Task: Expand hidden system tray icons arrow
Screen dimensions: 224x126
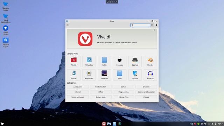Action: [223, 124]
